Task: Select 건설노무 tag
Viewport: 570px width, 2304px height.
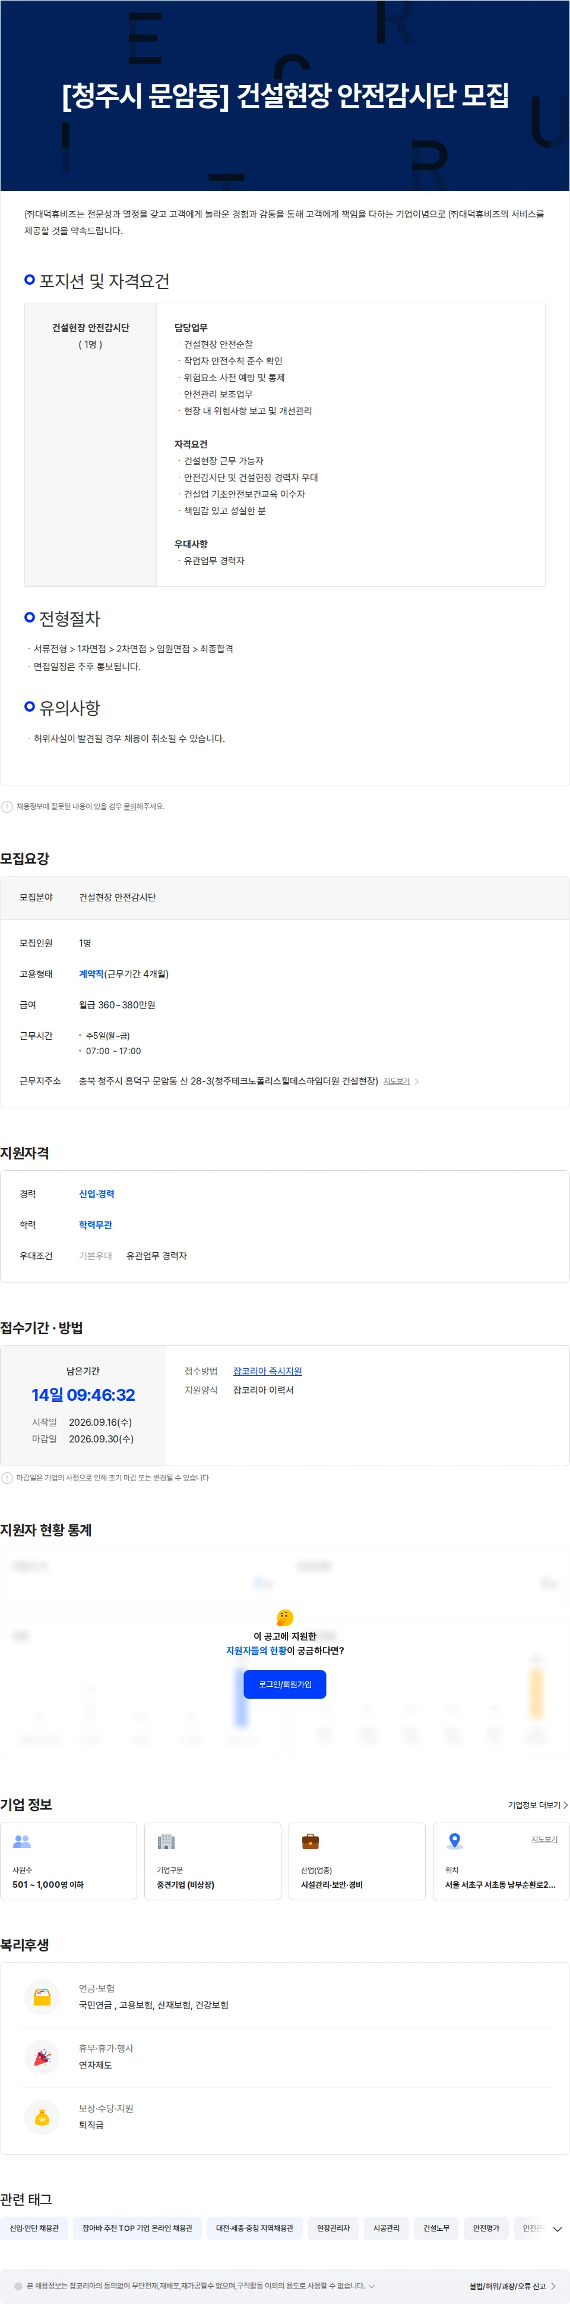Action: [436, 2228]
